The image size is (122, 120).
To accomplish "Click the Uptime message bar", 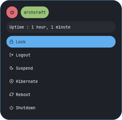I will click(x=61, y=27).
